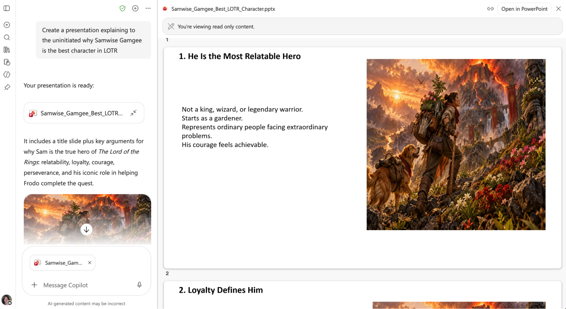Open the library icon in sidebar
The height and width of the screenshot is (309, 566).
tap(7, 50)
